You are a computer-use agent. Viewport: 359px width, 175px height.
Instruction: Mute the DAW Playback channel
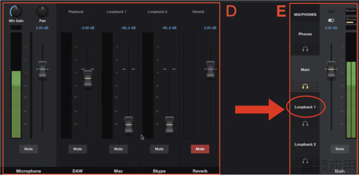tap(78, 149)
